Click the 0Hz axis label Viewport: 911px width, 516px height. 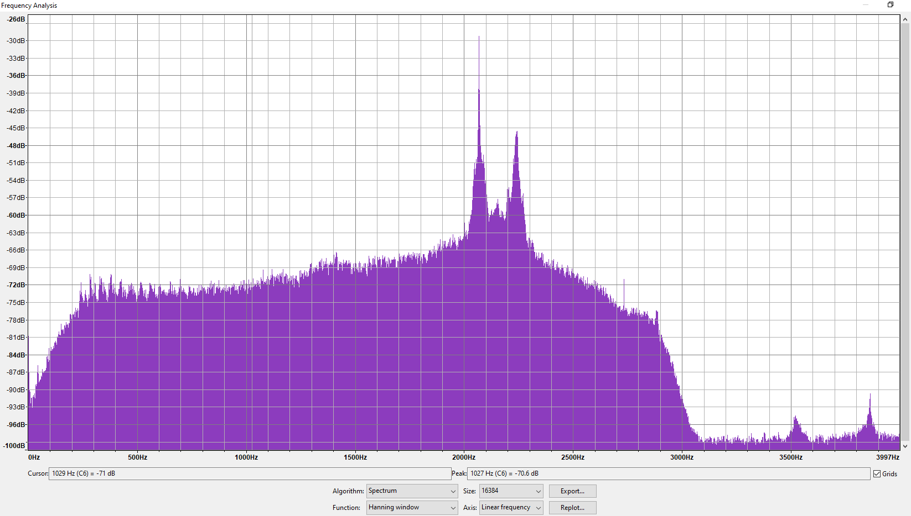coord(34,457)
